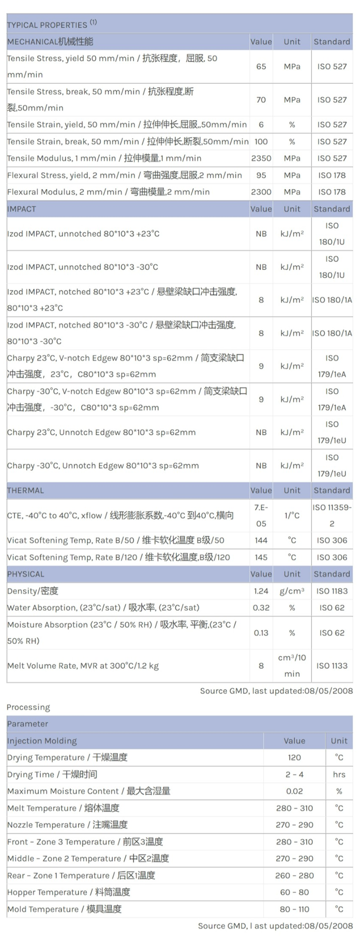Select the Water Absorption value 0.32

[x=261, y=608]
